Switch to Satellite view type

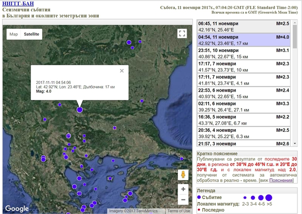pos(32,34)
